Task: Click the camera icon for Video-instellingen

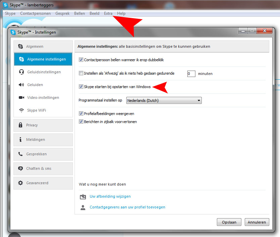Action: pyautogui.click(x=21, y=97)
